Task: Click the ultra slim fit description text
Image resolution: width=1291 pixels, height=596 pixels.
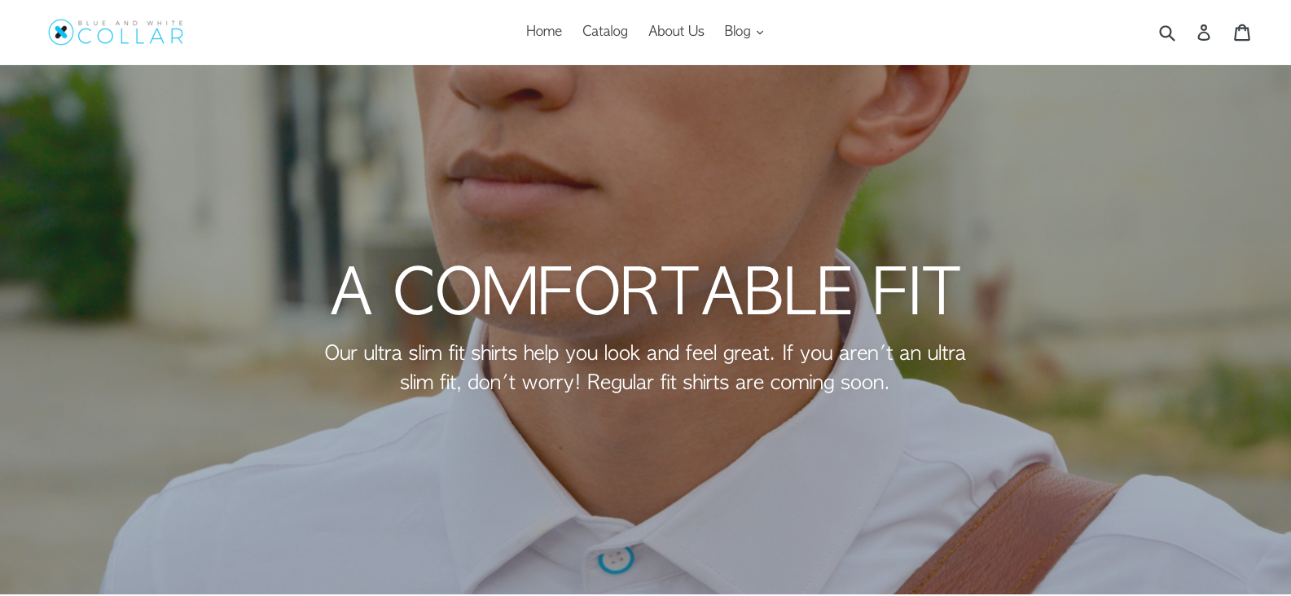Action: [645, 367]
